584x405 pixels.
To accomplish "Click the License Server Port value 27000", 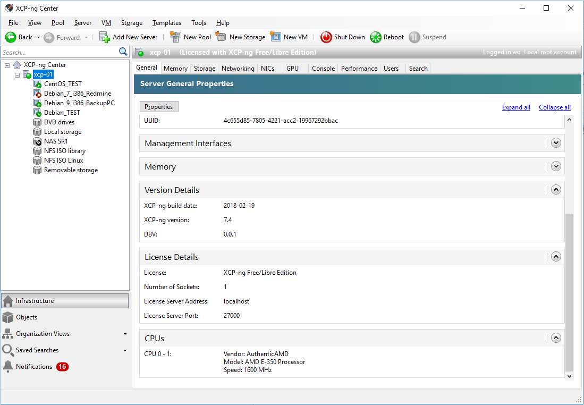I will (232, 316).
